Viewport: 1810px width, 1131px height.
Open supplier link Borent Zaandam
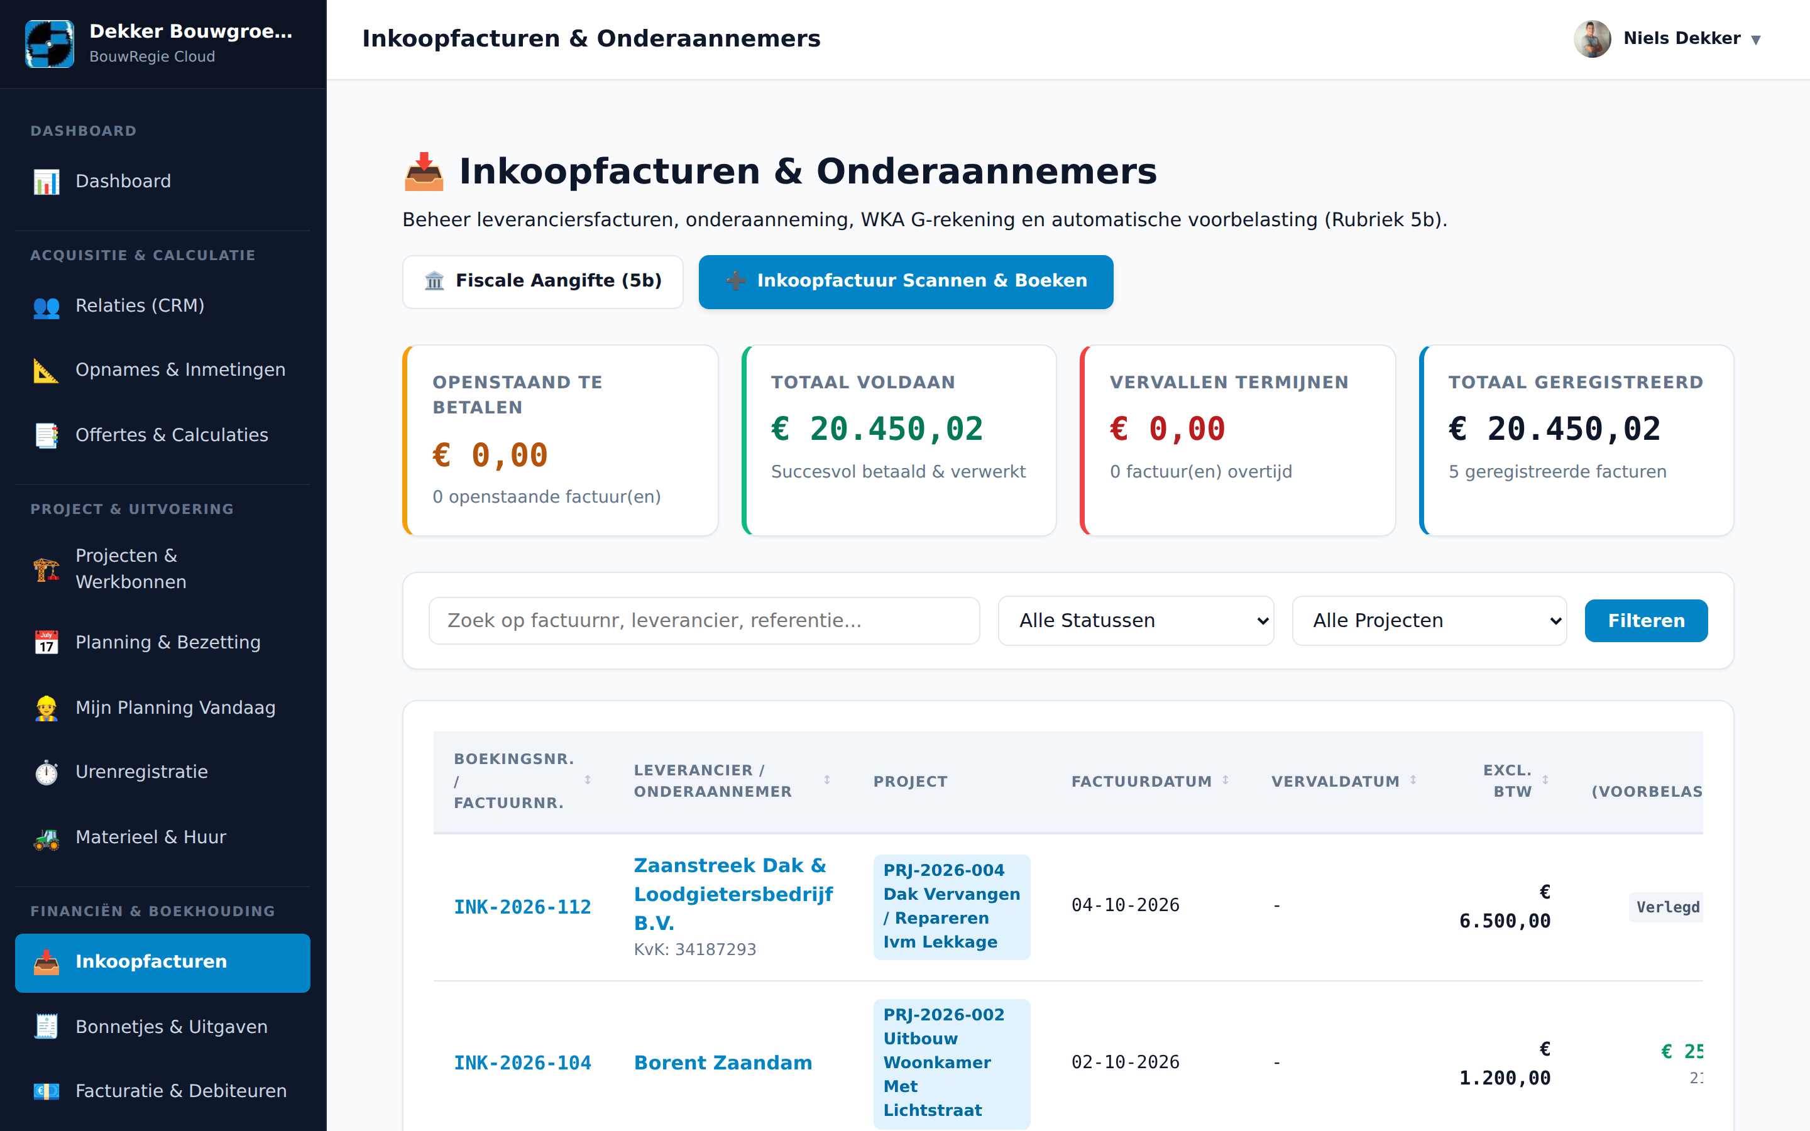tap(723, 1063)
